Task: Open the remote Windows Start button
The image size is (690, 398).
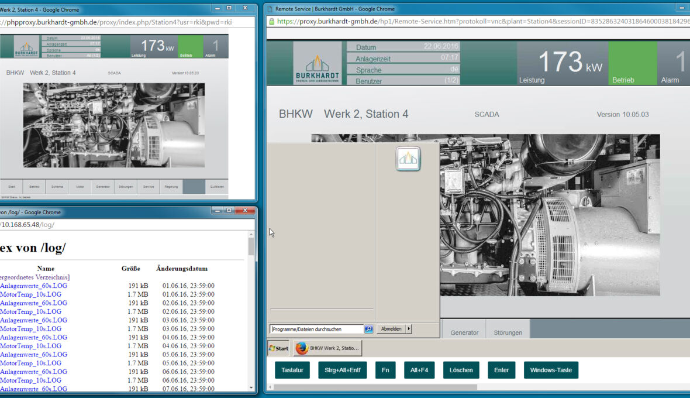Action: pyautogui.click(x=279, y=348)
